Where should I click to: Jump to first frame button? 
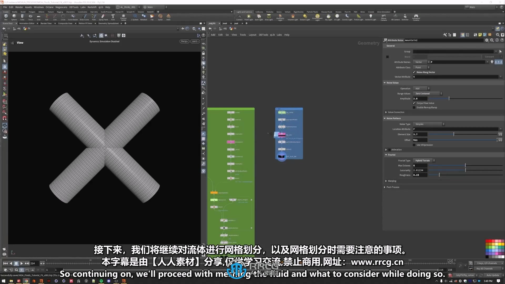tap(5, 263)
